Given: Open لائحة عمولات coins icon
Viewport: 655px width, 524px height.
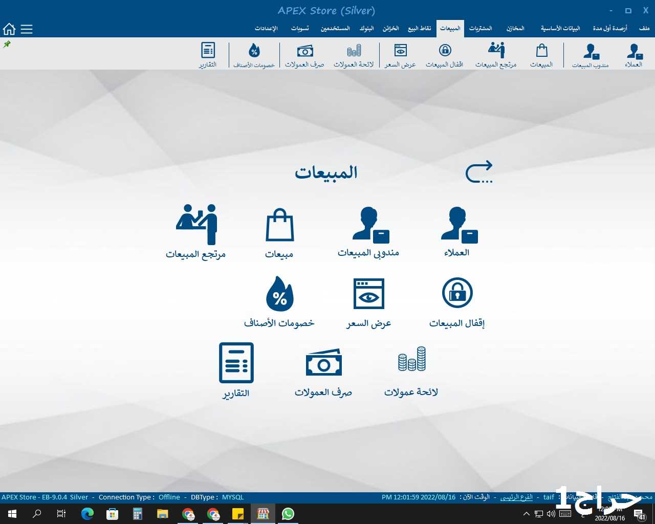Looking at the screenshot, I should tap(411, 359).
